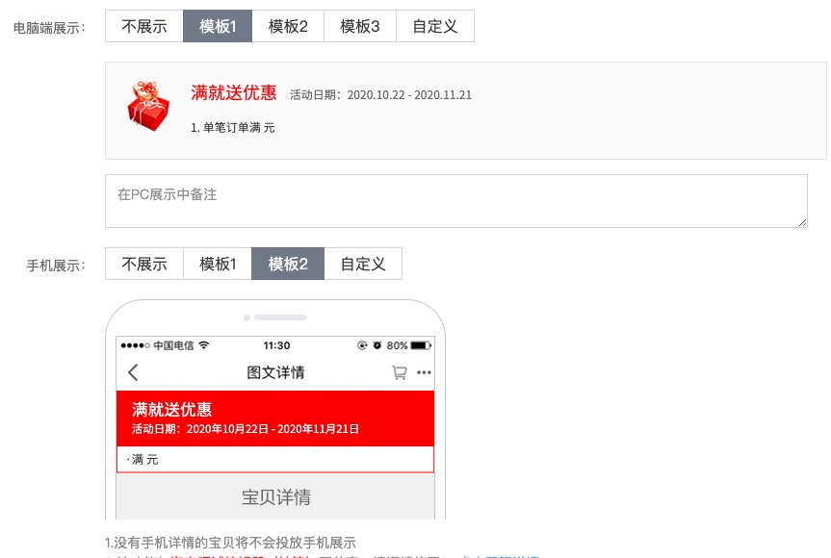Select 模板2 for 手机展示
831x558 pixels.
(x=288, y=264)
